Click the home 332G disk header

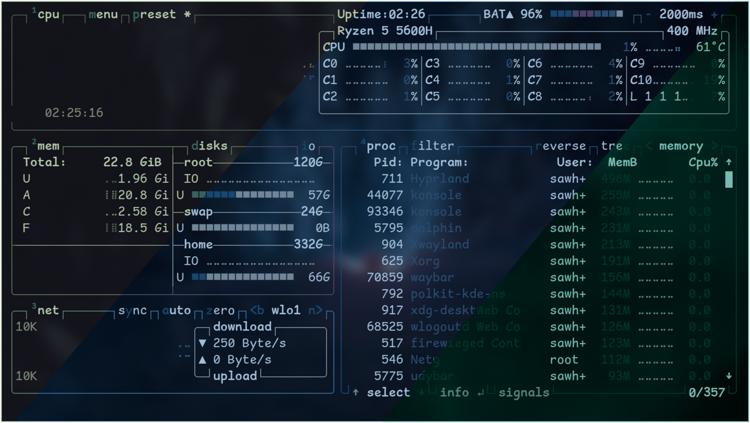coord(253,244)
